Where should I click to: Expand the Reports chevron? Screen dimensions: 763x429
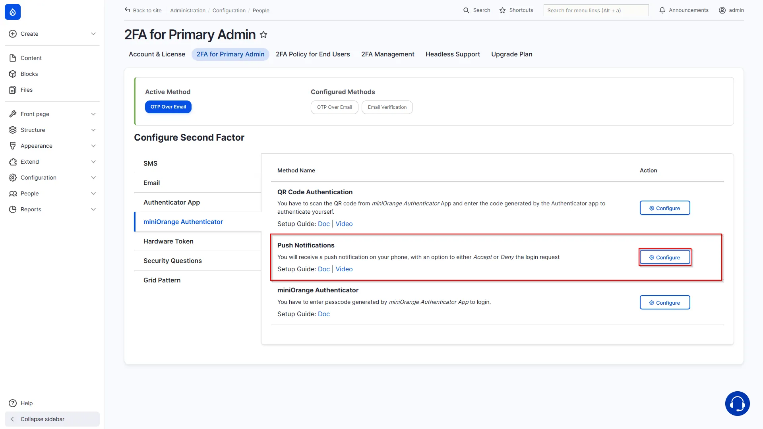click(x=93, y=209)
